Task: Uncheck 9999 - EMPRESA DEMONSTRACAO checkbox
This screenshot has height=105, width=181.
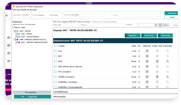Action: pos(15,39)
